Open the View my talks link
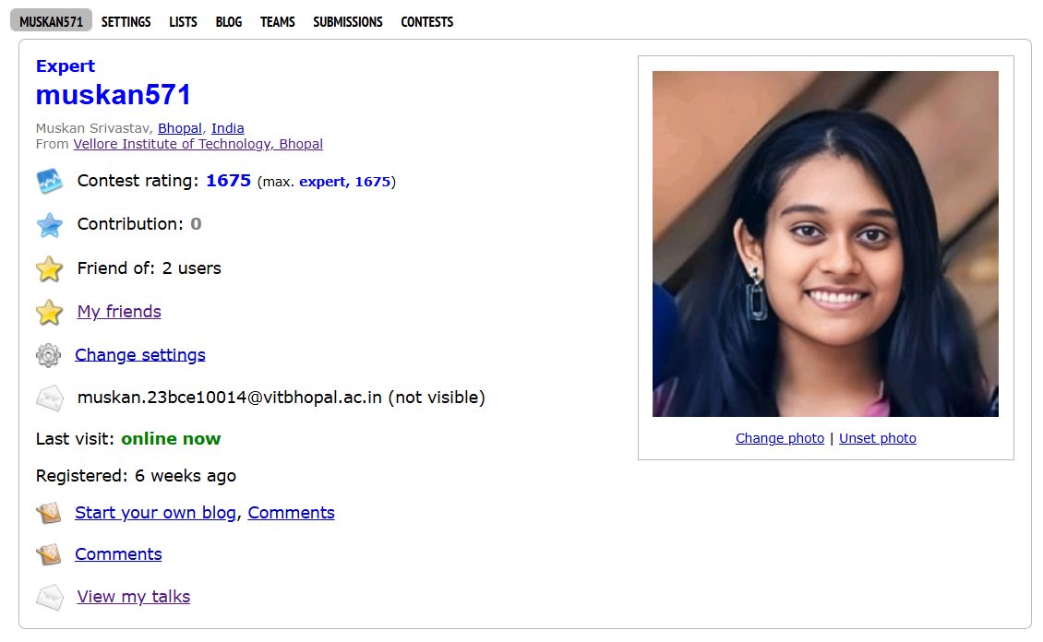 [x=134, y=597]
